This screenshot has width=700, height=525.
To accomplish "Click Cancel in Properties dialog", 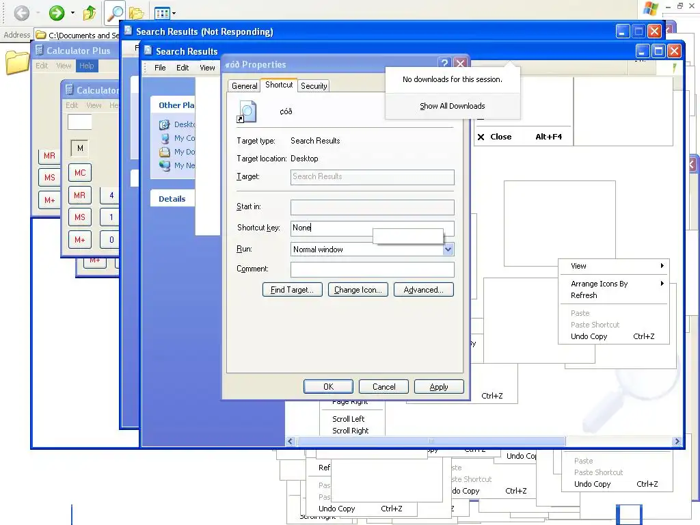I will [384, 387].
